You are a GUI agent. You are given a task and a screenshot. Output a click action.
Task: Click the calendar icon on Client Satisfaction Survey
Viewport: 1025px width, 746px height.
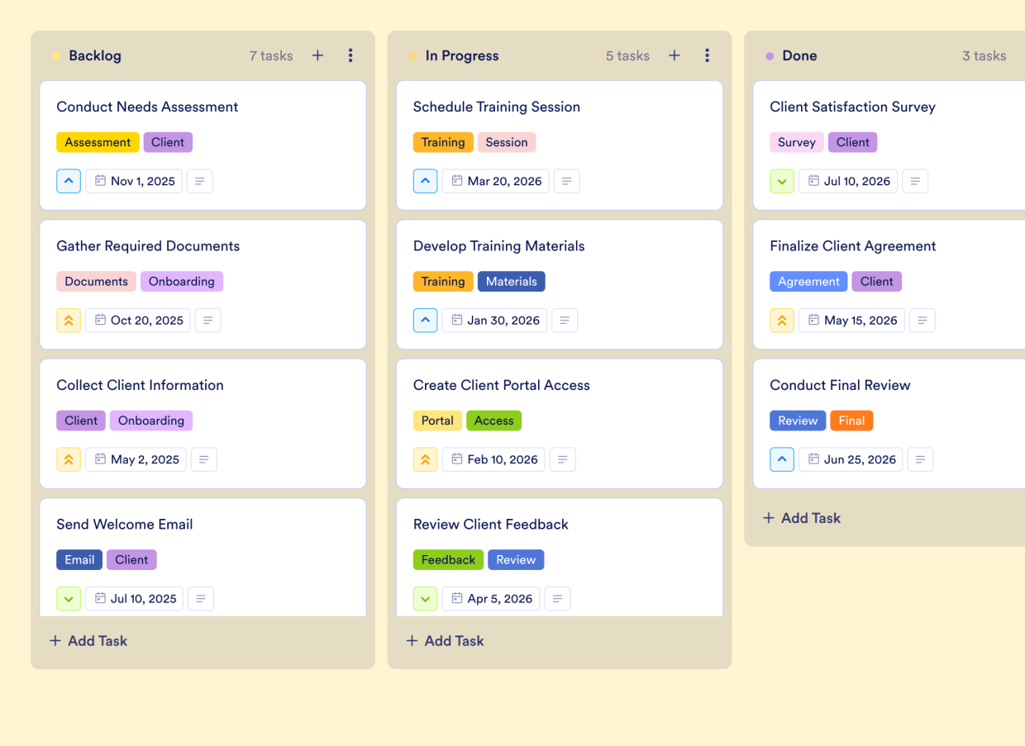pyautogui.click(x=813, y=181)
